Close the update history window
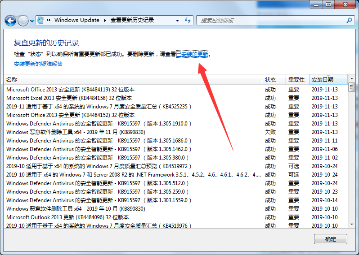359x255 pixels. point(345,4)
